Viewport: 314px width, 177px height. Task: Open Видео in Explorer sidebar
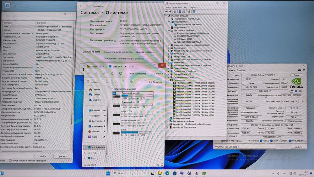(x=93, y=137)
